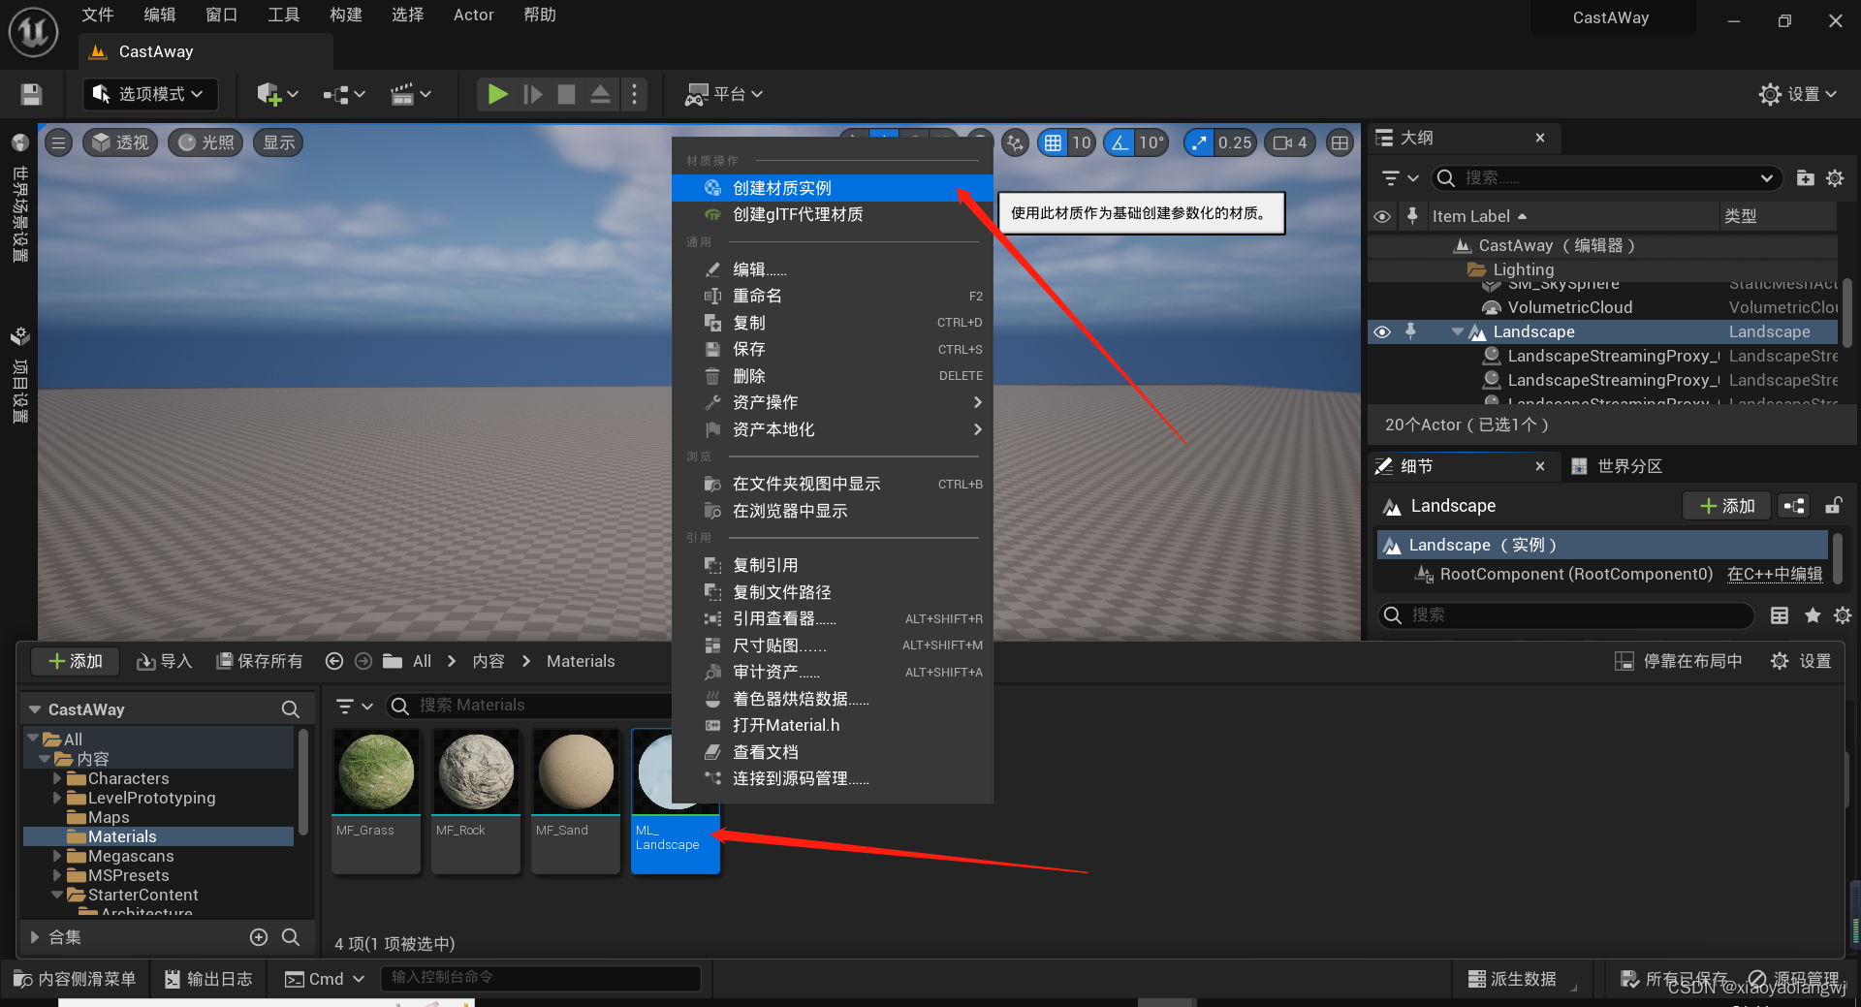1861x1007 pixels.
Task: Select the Maps folder in tree
Action: pos(109,817)
